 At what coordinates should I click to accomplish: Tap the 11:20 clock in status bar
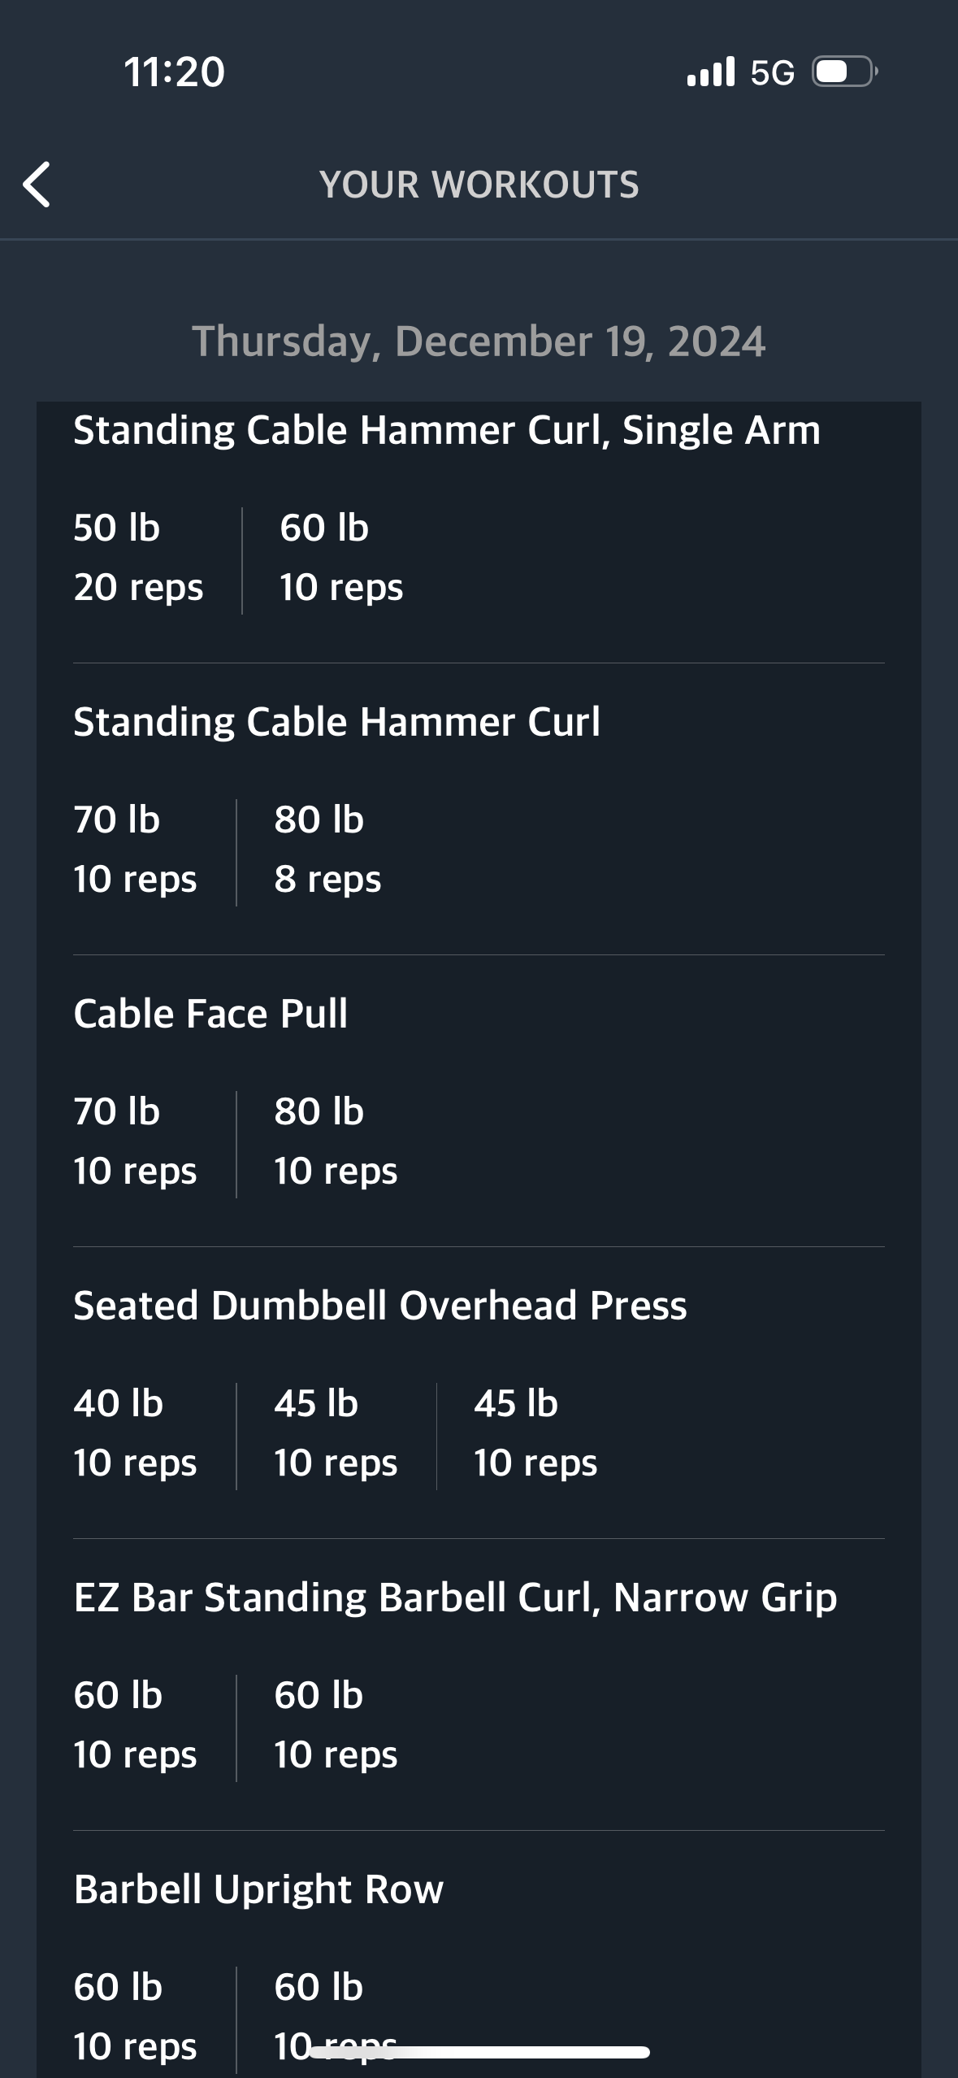(175, 72)
